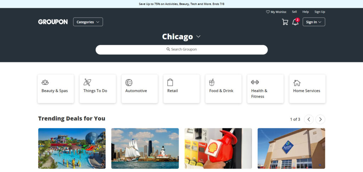Select the Things To Do category
The width and height of the screenshot is (363, 172).
(x=97, y=89)
